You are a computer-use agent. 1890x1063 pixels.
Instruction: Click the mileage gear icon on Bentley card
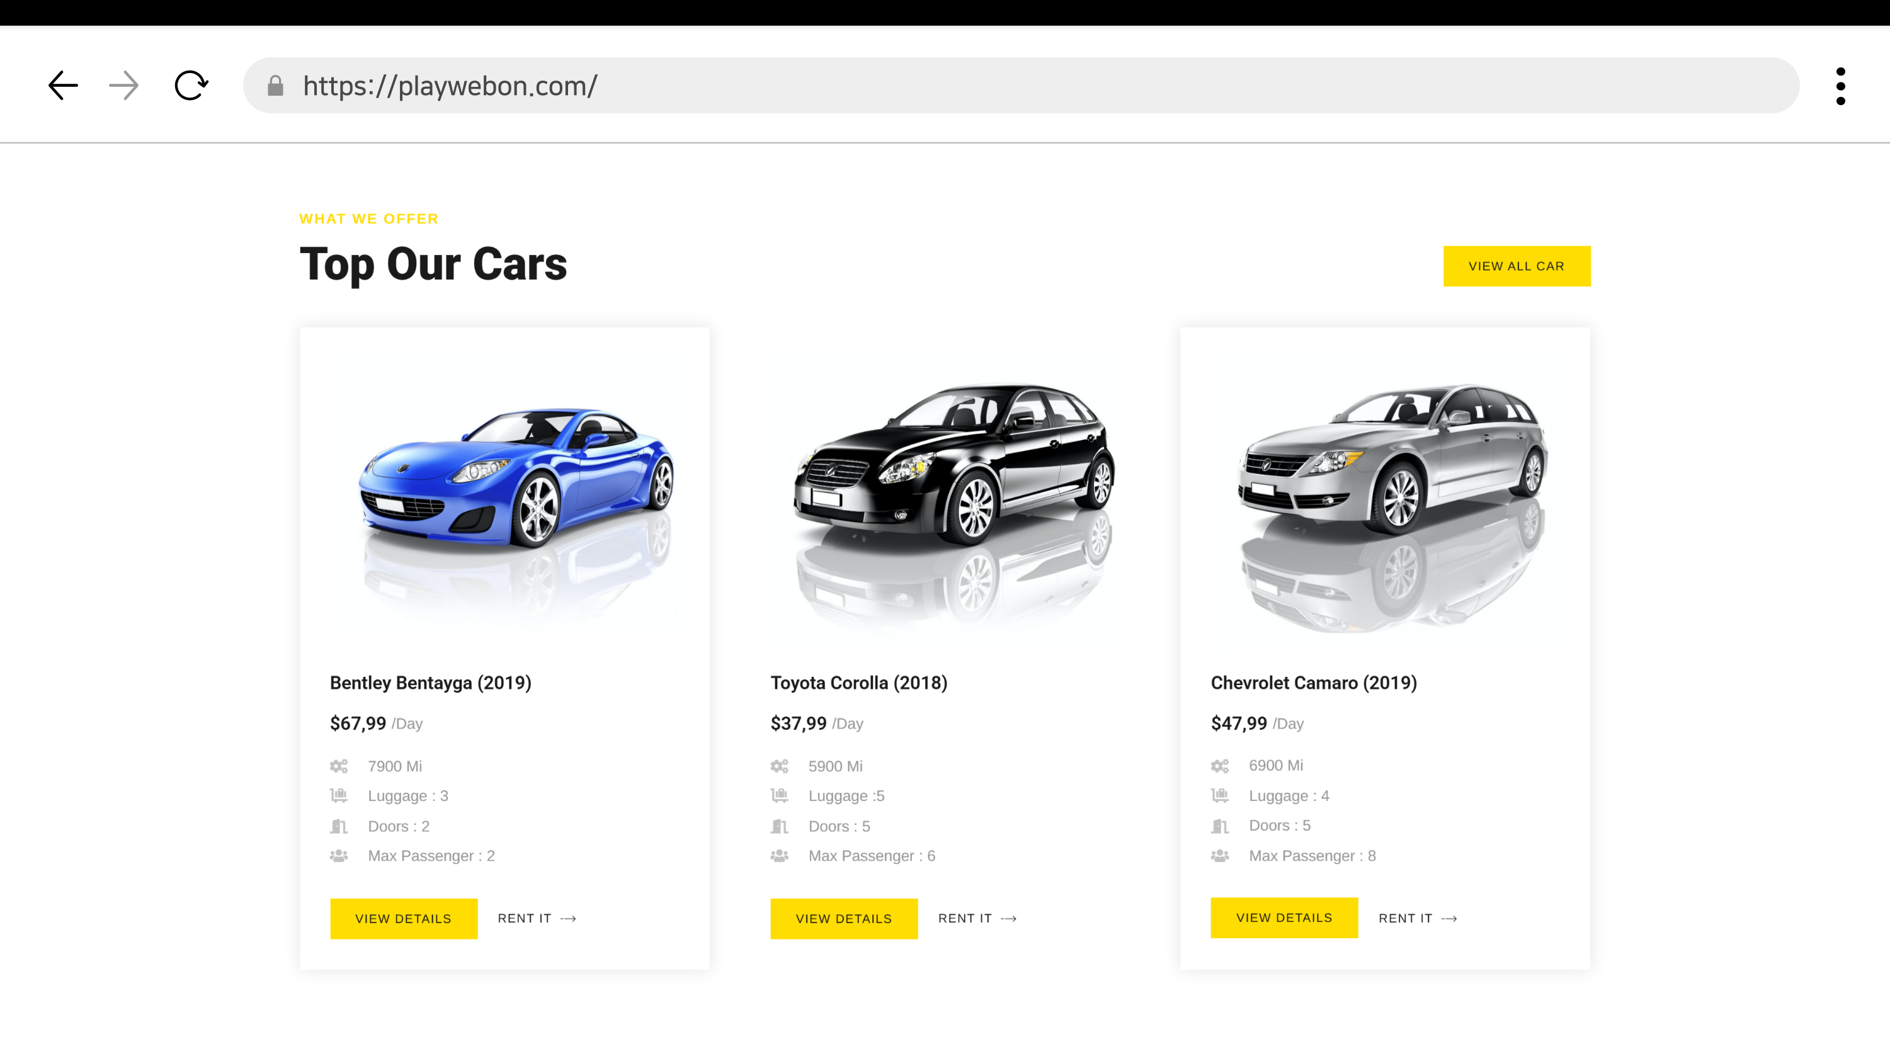coord(338,766)
